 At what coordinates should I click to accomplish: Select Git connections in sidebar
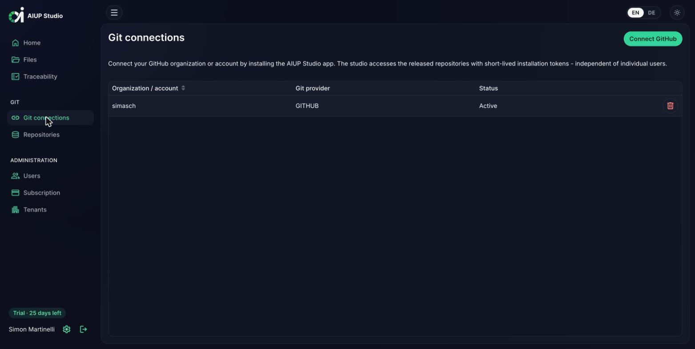tap(50, 118)
